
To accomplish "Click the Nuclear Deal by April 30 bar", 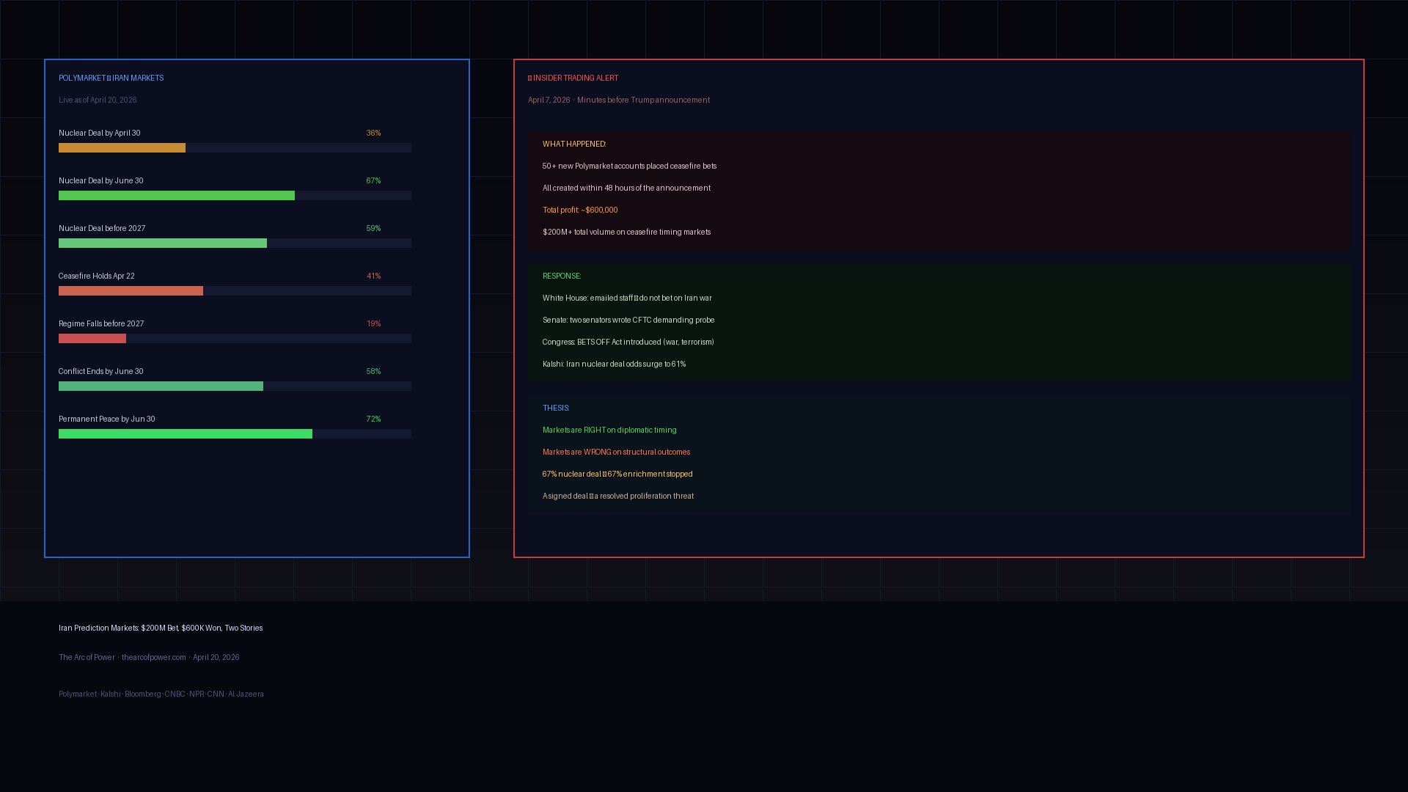I will tap(122, 148).
